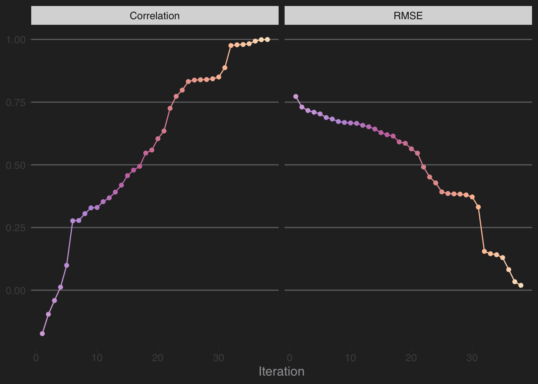The width and height of the screenshot is (538, 384).
Task: Select the final Correlation data point at 1.00
Action: 267,40
